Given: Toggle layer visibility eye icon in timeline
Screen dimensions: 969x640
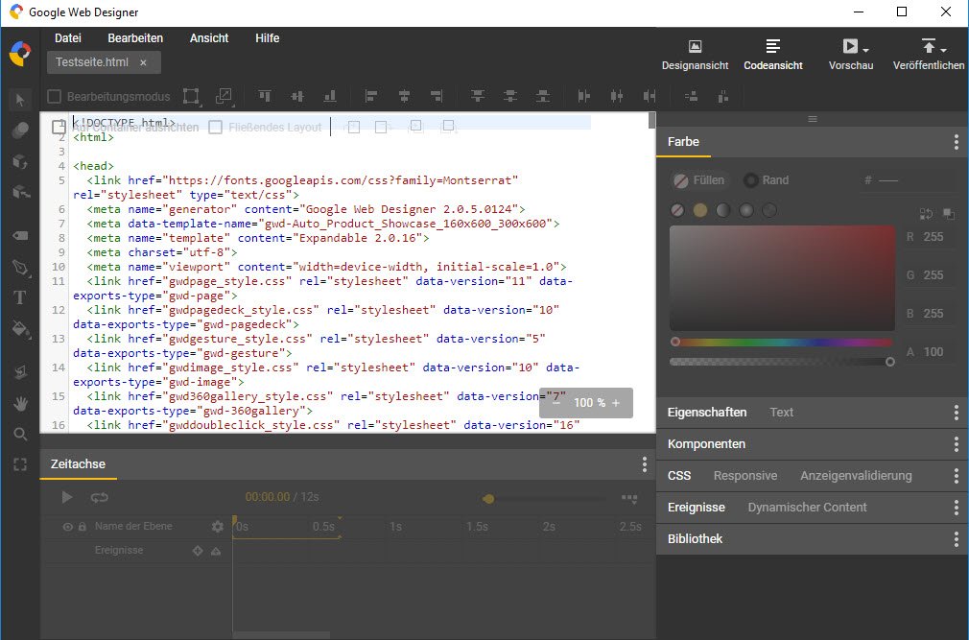Looking at the screenshot, I should click(x=68, y=527).
